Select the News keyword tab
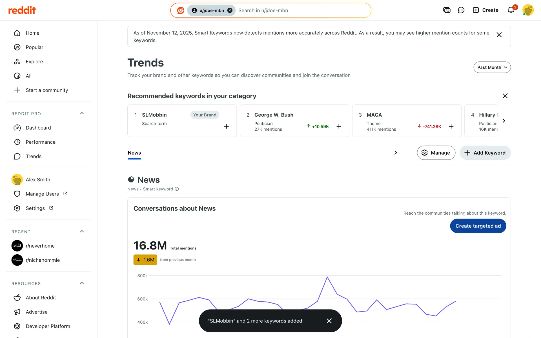 (x=134, y=153)
